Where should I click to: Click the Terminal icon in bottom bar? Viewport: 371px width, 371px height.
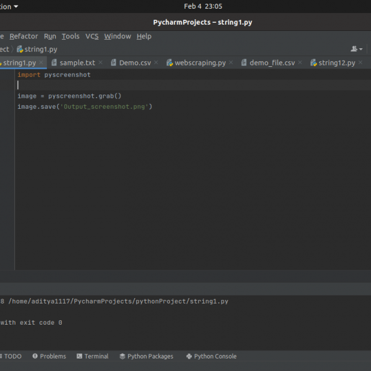[x=80, y=356]
